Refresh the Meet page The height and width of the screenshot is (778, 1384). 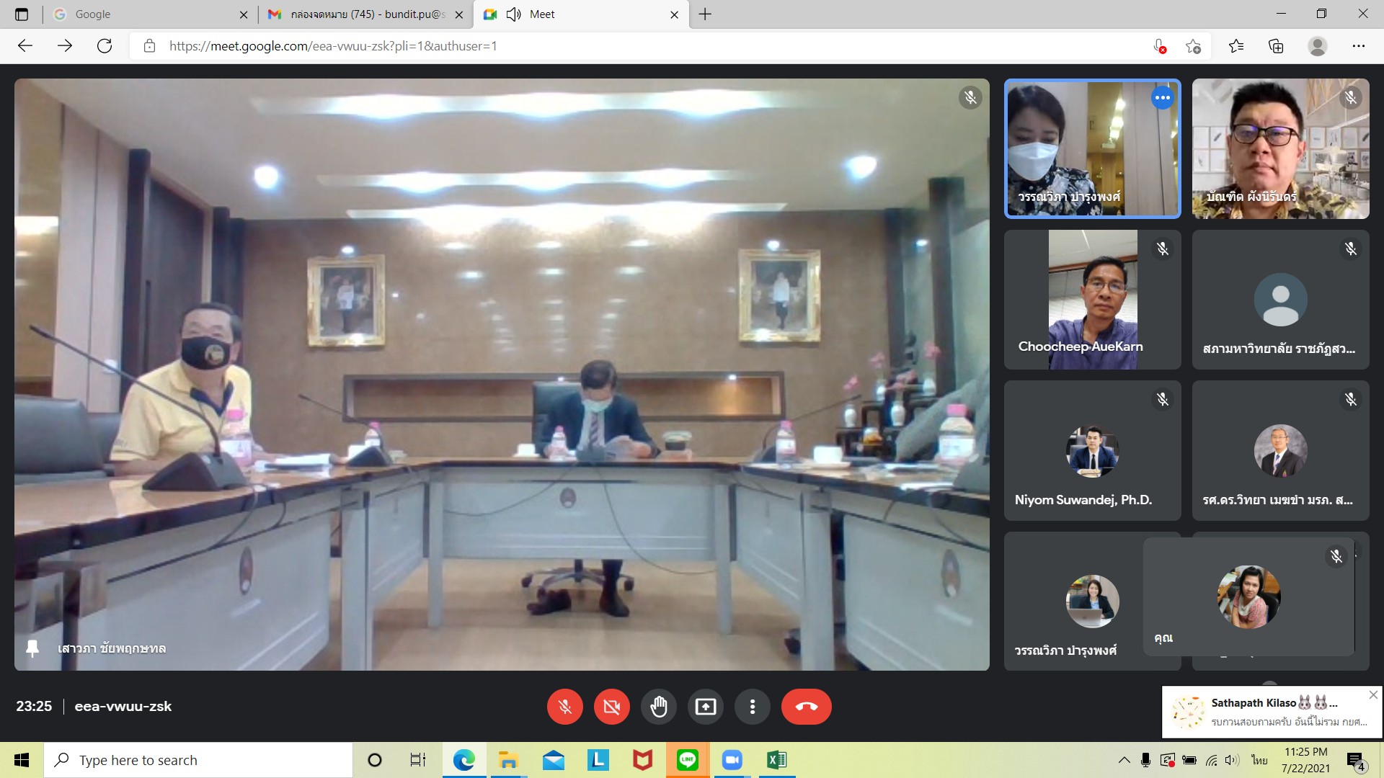tap(105, 46)
